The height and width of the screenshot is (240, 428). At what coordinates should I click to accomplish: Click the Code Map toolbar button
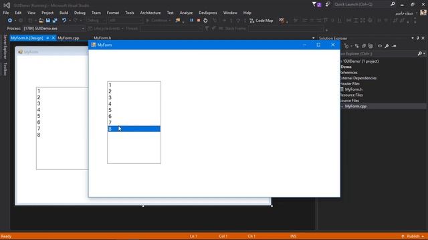(261, 21)
